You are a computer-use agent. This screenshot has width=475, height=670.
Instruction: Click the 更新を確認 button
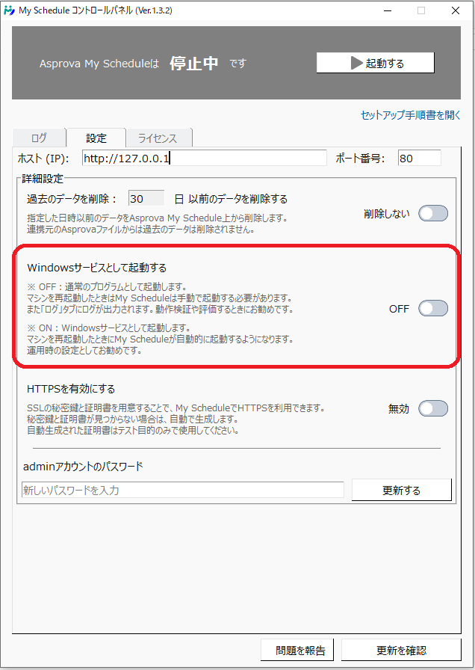(x=401, y=650)
